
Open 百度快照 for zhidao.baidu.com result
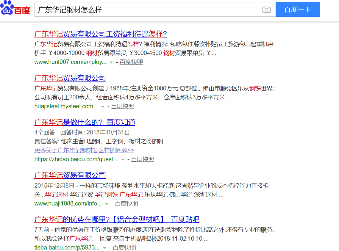point(143,159)
